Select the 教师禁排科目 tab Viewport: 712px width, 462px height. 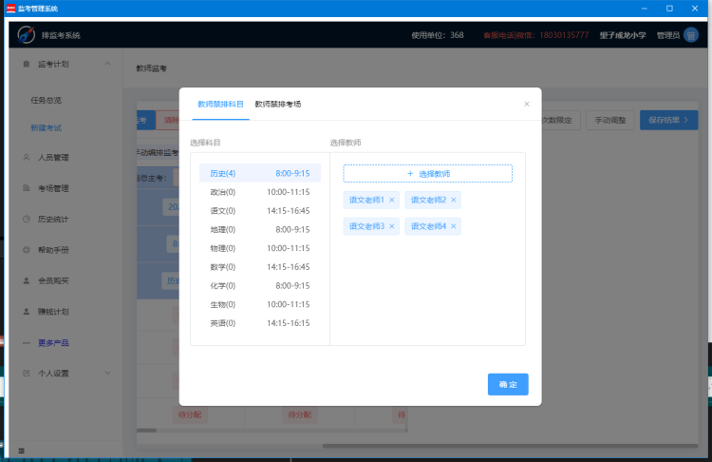pyautogui.click(x=220, y=105)
